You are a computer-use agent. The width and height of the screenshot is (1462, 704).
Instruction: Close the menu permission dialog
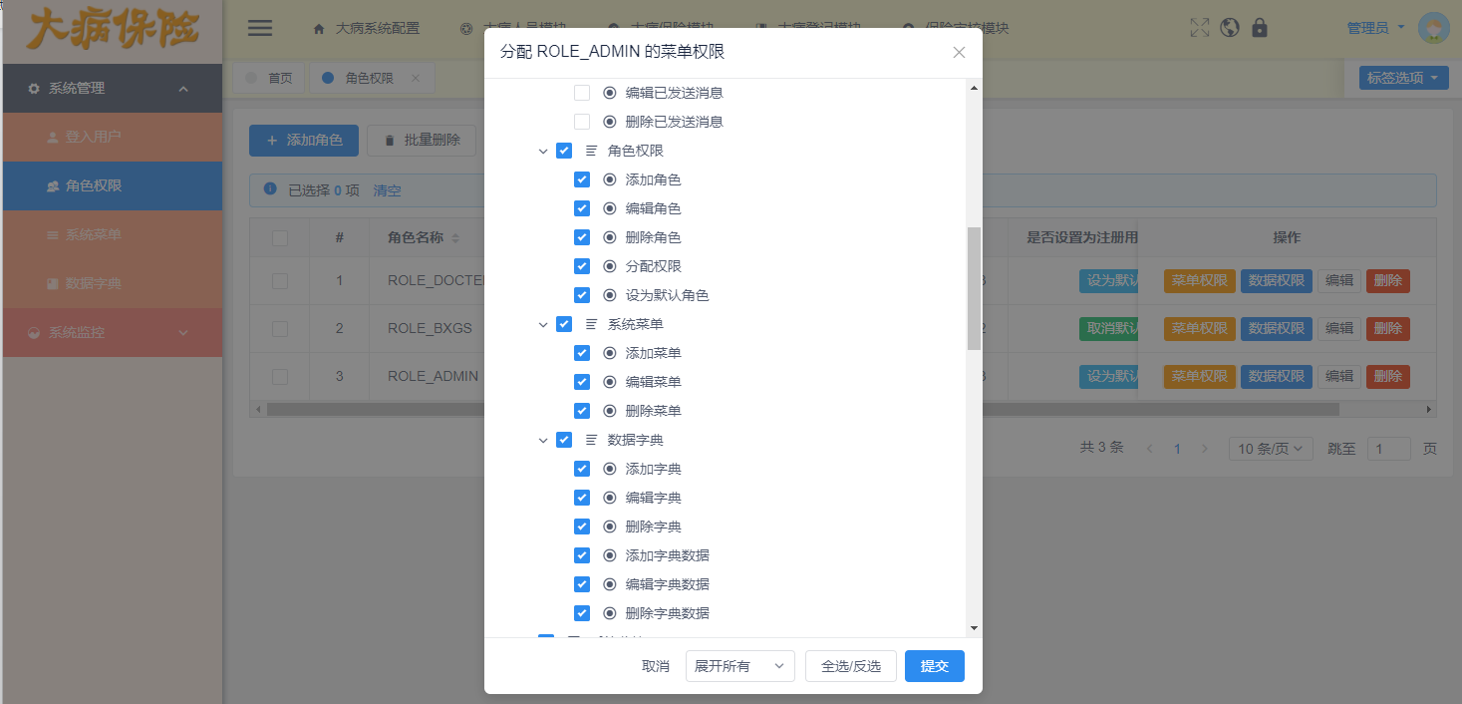click(x=959, y=53)
